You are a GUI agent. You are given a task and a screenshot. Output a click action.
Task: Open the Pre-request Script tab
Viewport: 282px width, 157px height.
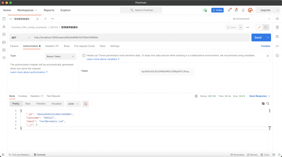click(x=84, y=46)
